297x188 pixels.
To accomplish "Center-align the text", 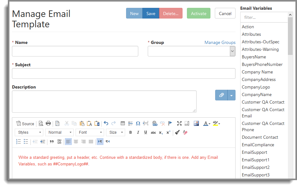I will (x=76, y=141).
